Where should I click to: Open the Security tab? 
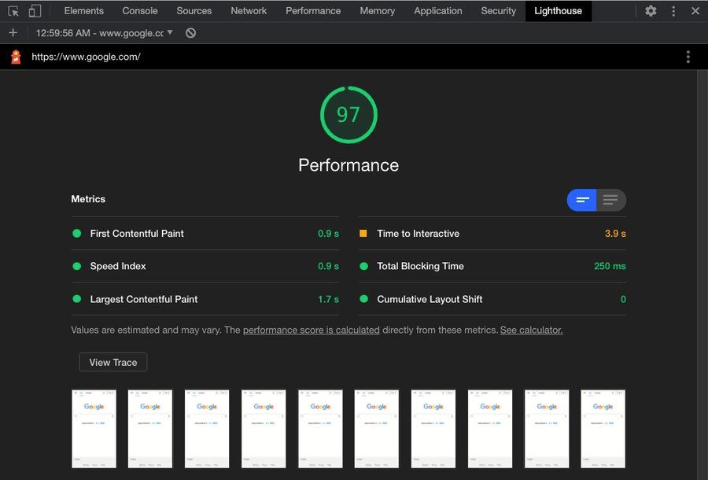click(499, 11)
